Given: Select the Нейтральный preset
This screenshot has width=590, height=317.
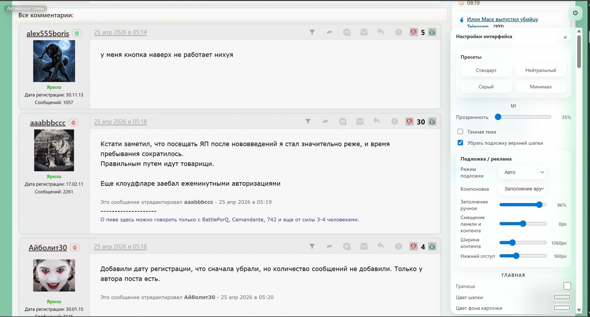Looking at the screenshot, I should (x=541, y=70).
